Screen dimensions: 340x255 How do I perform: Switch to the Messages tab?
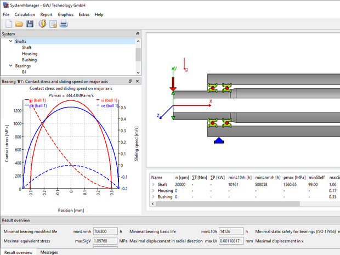tap(49, 252)
